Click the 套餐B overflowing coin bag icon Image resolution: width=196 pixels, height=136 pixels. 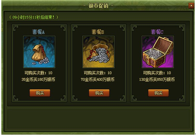click(98, 52)
